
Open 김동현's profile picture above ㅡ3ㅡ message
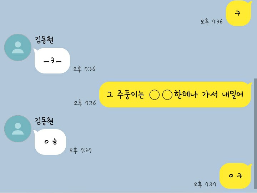click(x=18, y=47)
